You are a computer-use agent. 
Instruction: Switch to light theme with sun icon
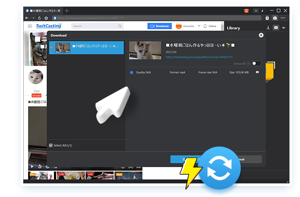pyautogui.click(x=256, y=11)
